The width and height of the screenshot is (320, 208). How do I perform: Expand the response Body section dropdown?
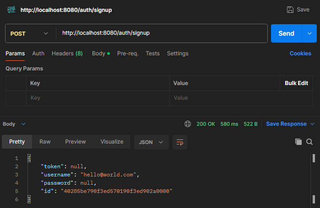point(23,124)
